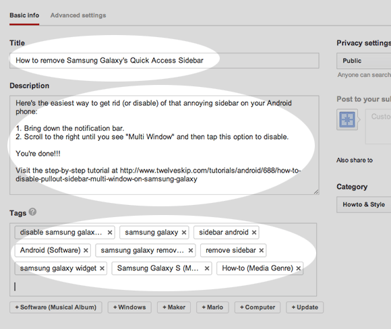Viewport: 391px width, 329px height.
Task: Switch to the Advanced settings tab
Action: [78, 16]
